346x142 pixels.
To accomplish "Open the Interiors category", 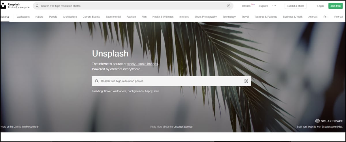I will [184, 17].
